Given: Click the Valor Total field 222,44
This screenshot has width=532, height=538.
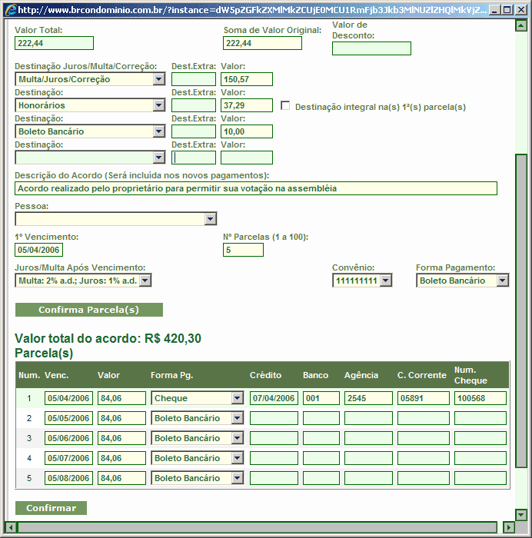Looking at the screenshot, I should tap(55, 43).
